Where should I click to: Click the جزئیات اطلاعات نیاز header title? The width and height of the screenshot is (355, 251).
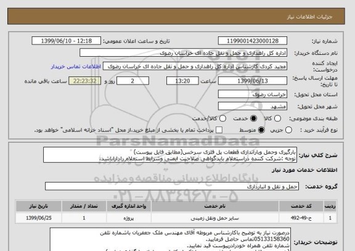(309, 17)
